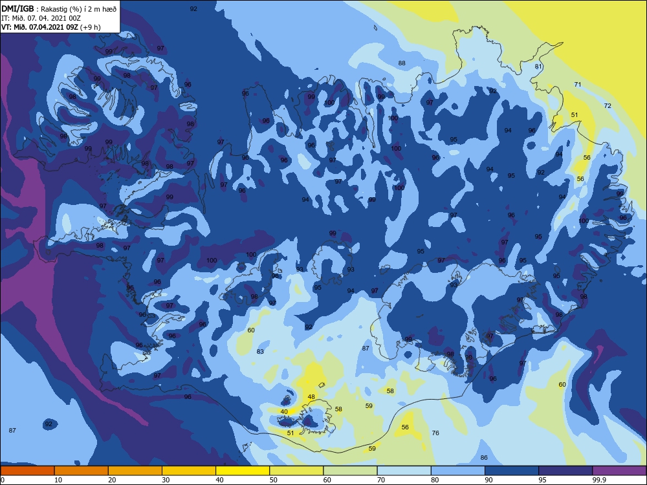The height and width of the screenshot is (485, 647).
Task: Click the map value '48' in the yellow patch
Action: (x=311, y=397)
